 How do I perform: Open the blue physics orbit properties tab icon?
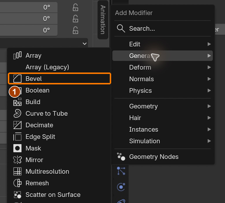point(121,187)
